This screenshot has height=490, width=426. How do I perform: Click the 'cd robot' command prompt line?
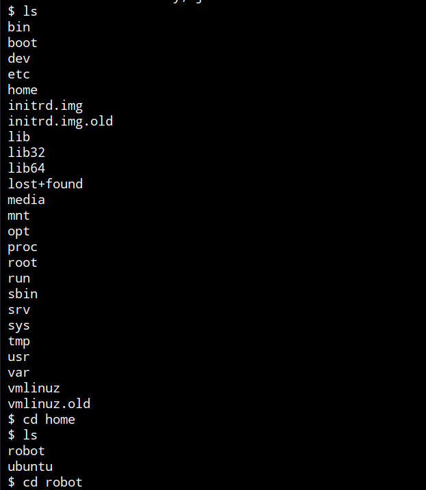pos(45,482)
